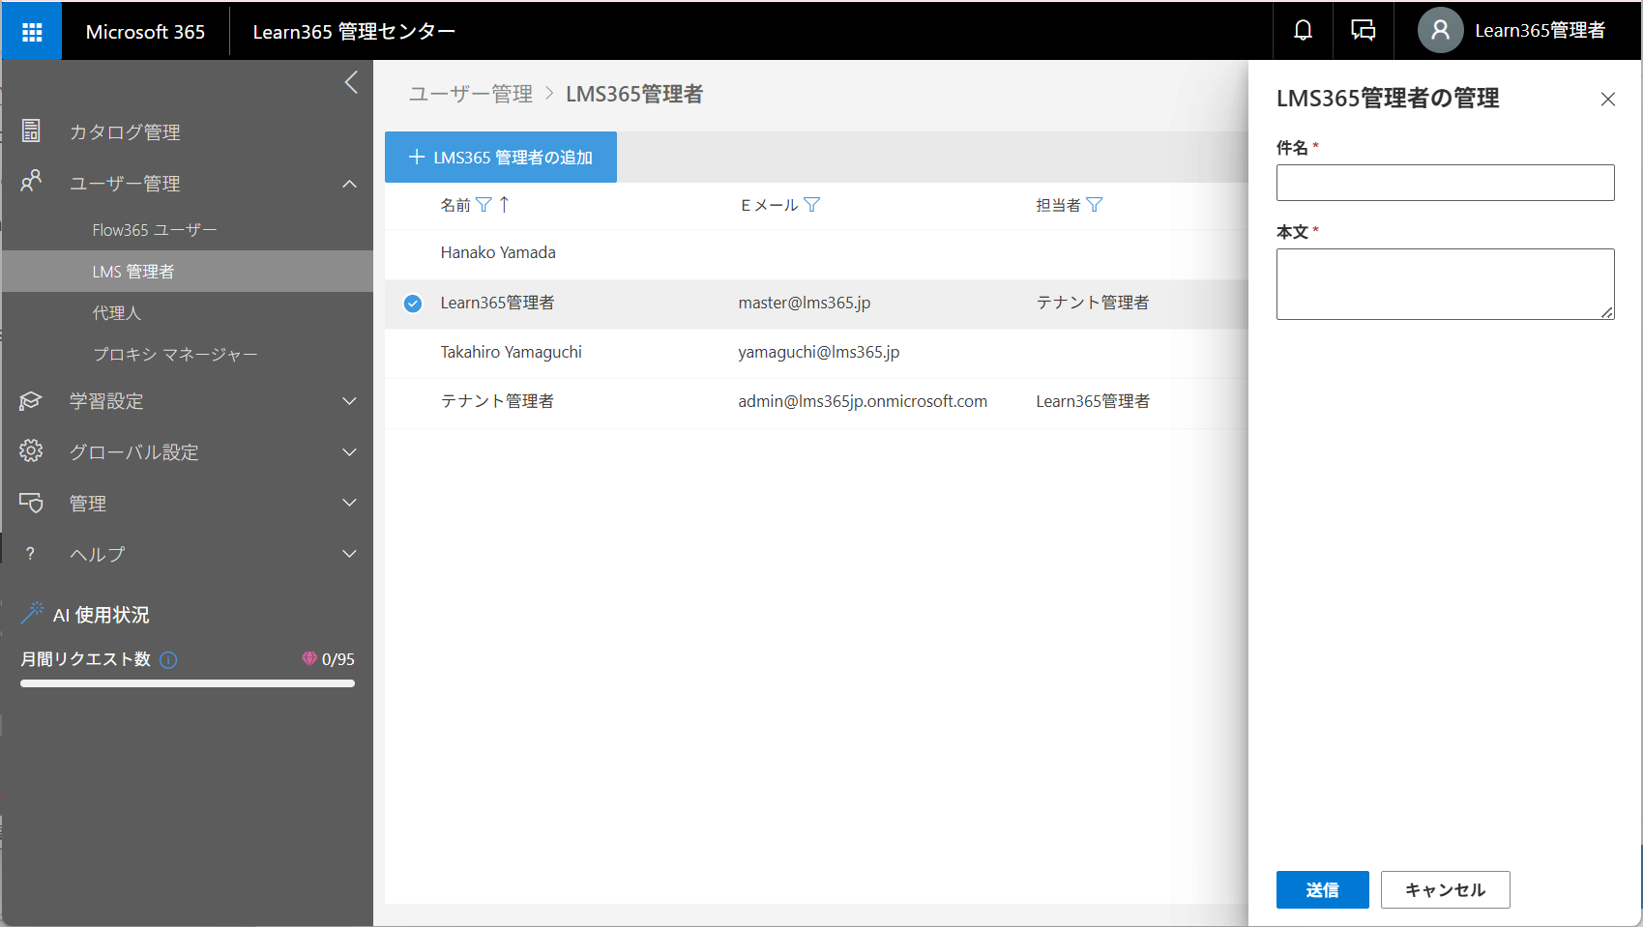Image resolution: width=1643 pixels, height=927 pixels.
Task: Click the キャンセル button
Action: click(x=1445, y=890)
